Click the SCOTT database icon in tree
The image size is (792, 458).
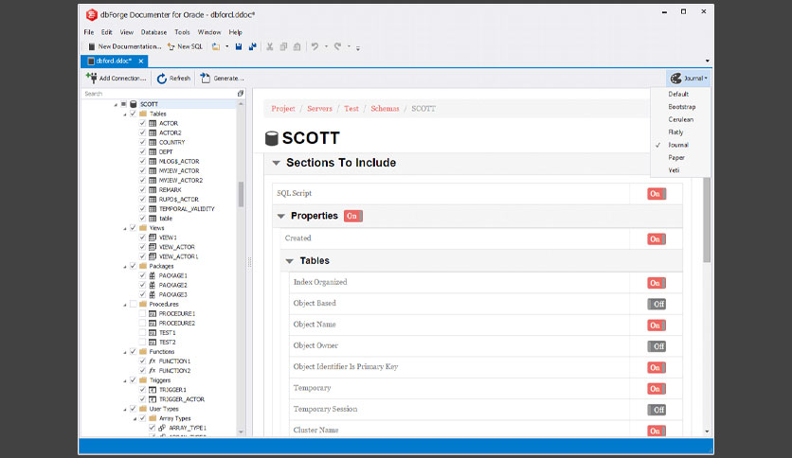[134, 104]
